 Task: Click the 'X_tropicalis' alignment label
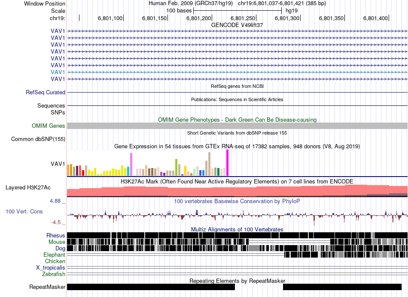[x=51, y=267]
